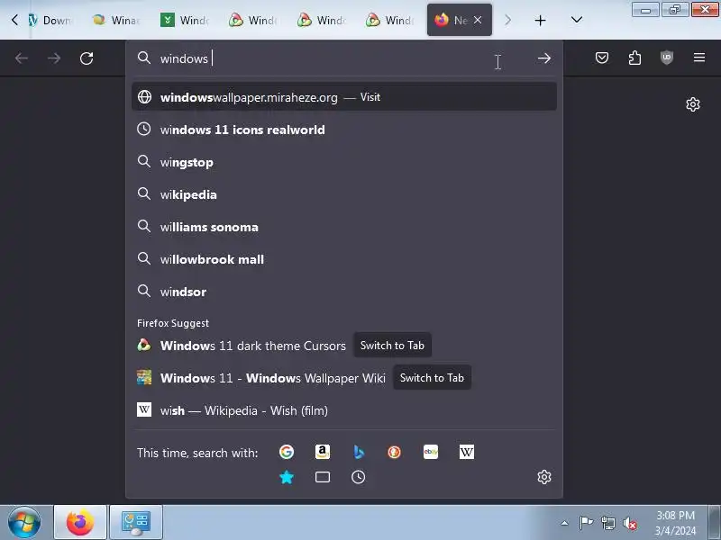Screen dimensions: 721x540
Task: Open Firefox application menu
Action: tap(699, 58)
